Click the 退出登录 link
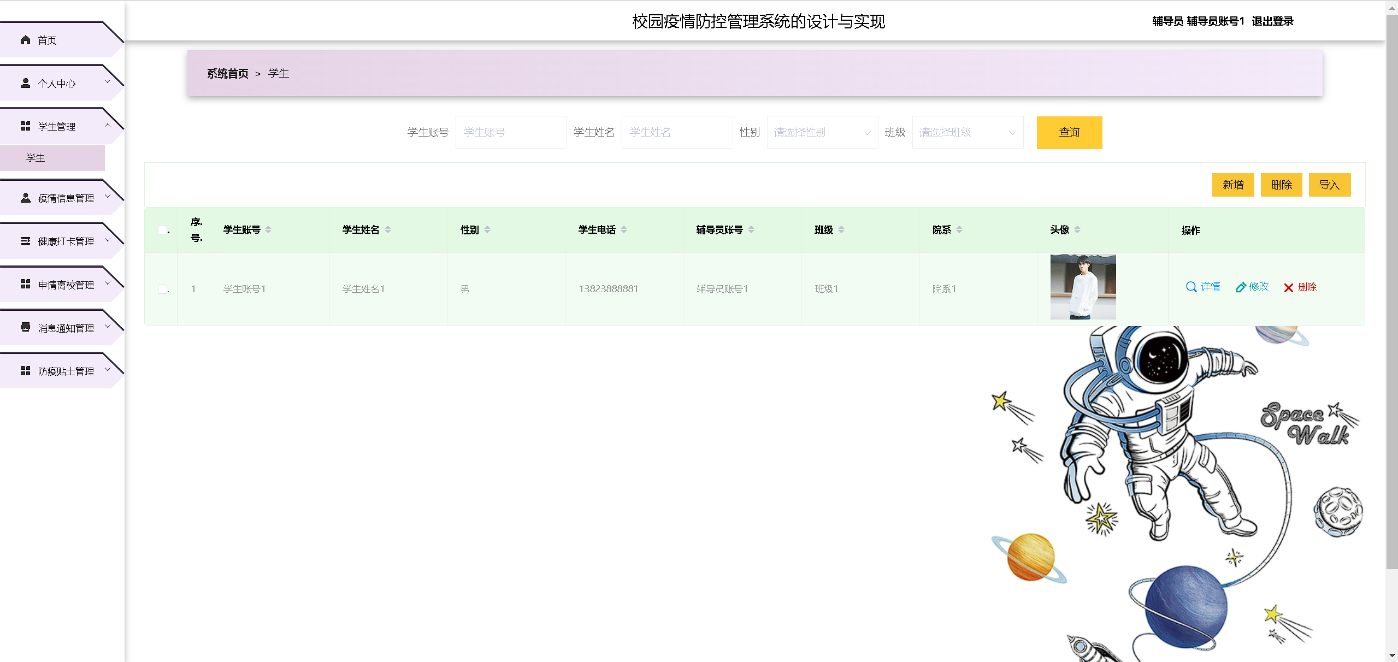The image size is (1398, 662). [1272, 21]
